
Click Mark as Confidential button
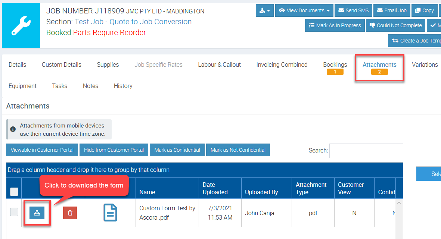(x=177, y=150)
